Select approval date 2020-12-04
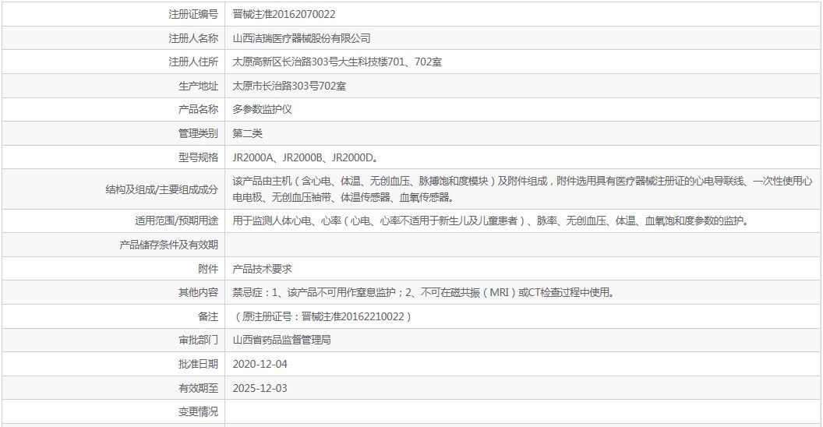This screenshot has width=823, height=427. click(260, 364)
